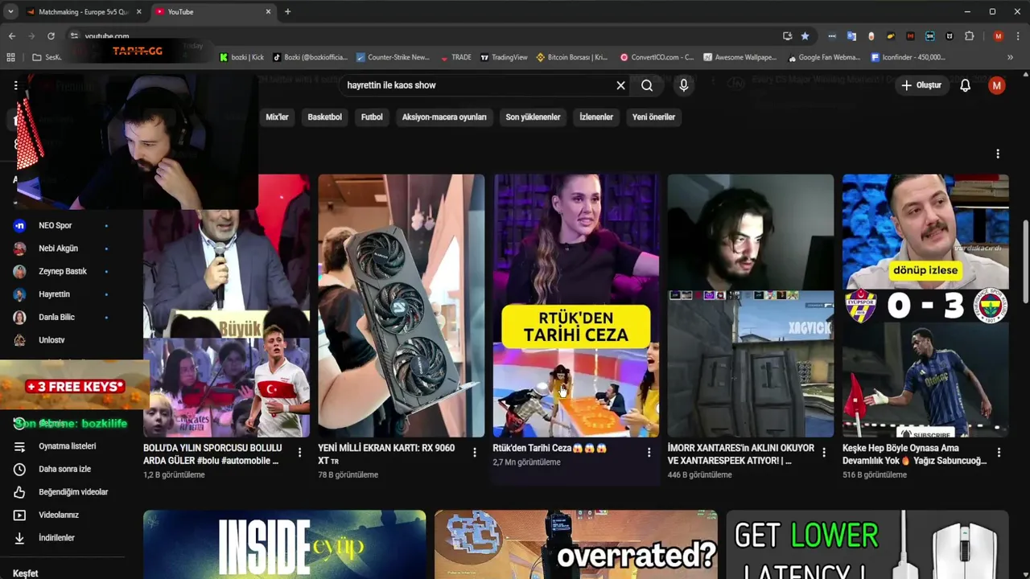Select the Futbol filter chip

(372, 117)
